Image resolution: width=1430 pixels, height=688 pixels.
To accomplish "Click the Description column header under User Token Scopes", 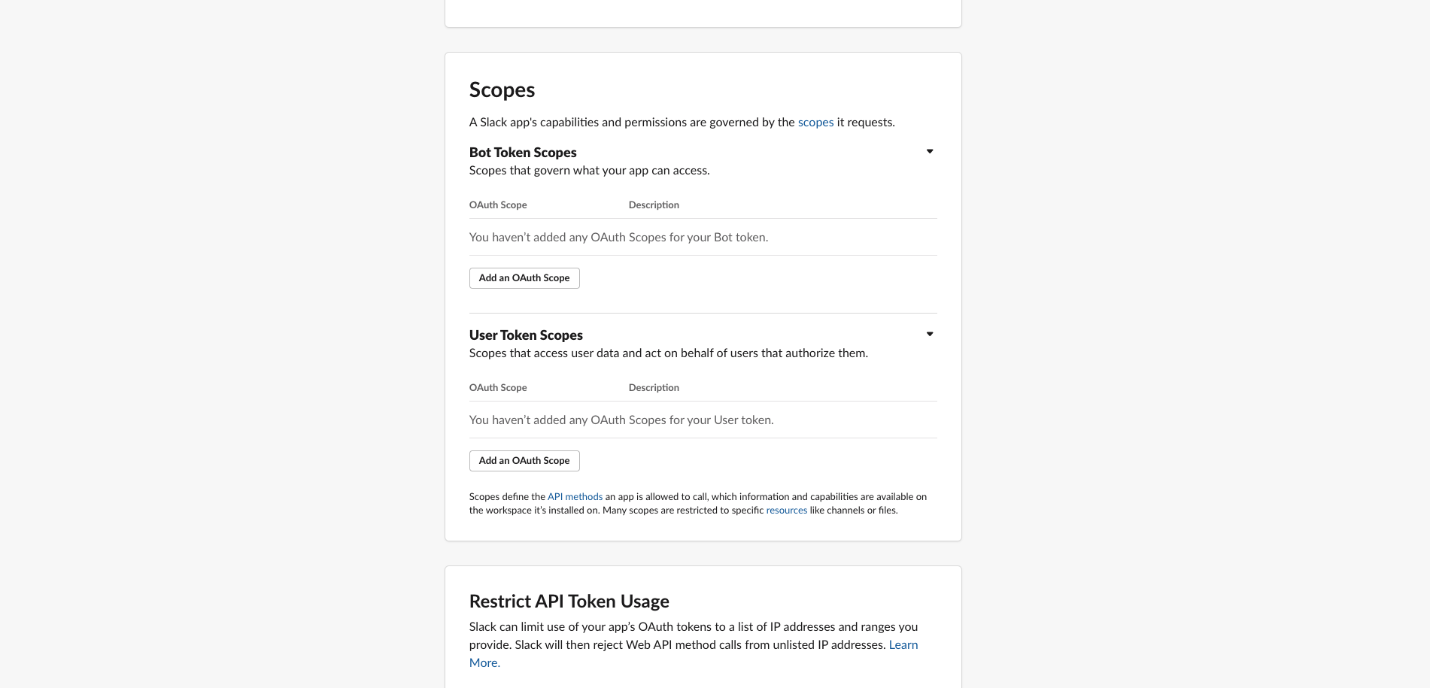I will [653, 387].
